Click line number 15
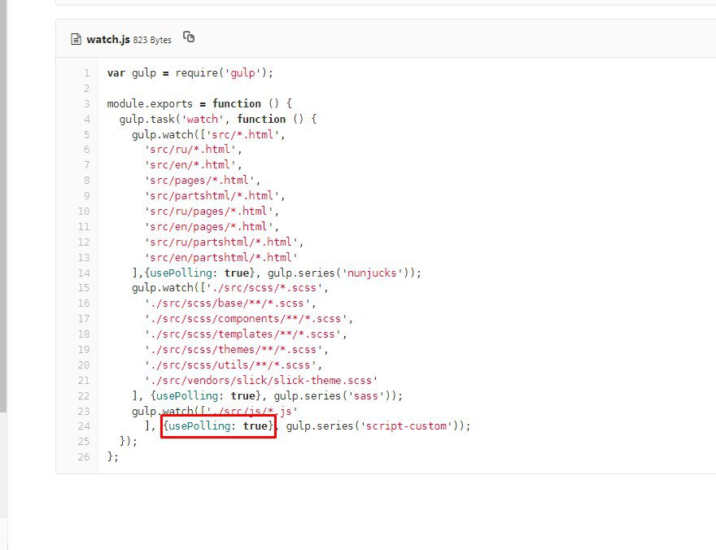 [x=84, y=288]
